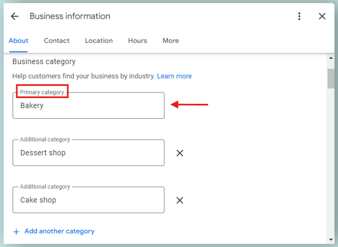Remove the Cake shop category with the X
The image size is (338, 247).
click(180, 200)
